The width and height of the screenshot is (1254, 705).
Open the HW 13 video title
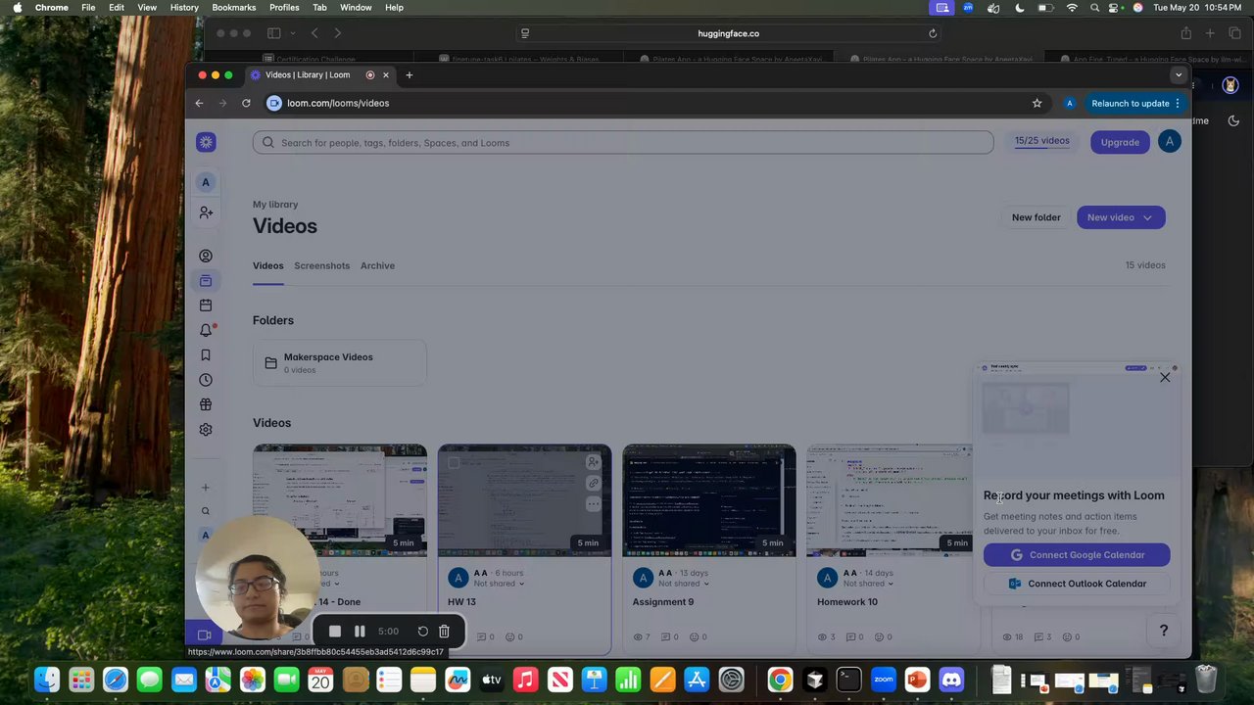coord(461,602)
